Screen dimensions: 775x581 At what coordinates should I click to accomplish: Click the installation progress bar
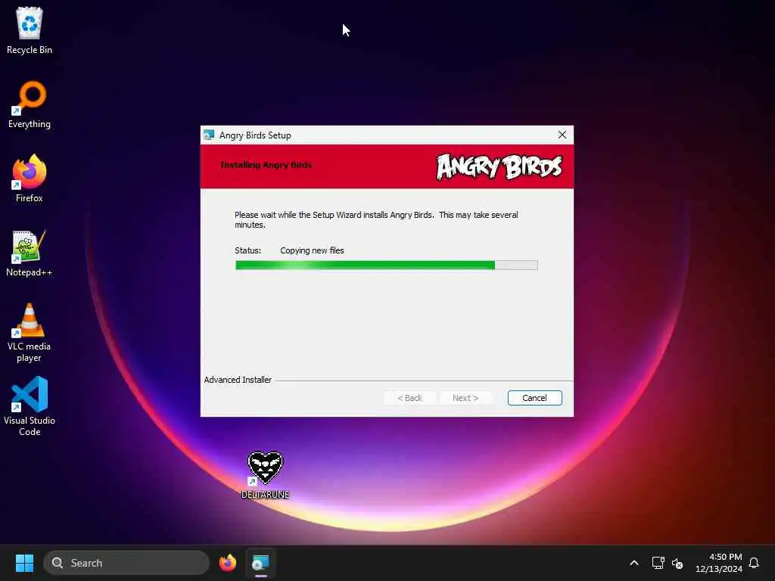[387, 266]
